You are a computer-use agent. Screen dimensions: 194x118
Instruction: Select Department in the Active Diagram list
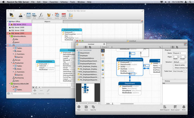click(x=85, y=53)
